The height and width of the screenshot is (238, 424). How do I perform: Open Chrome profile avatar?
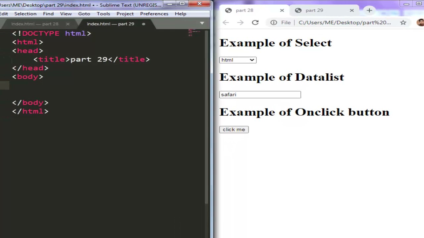[420, 22]
